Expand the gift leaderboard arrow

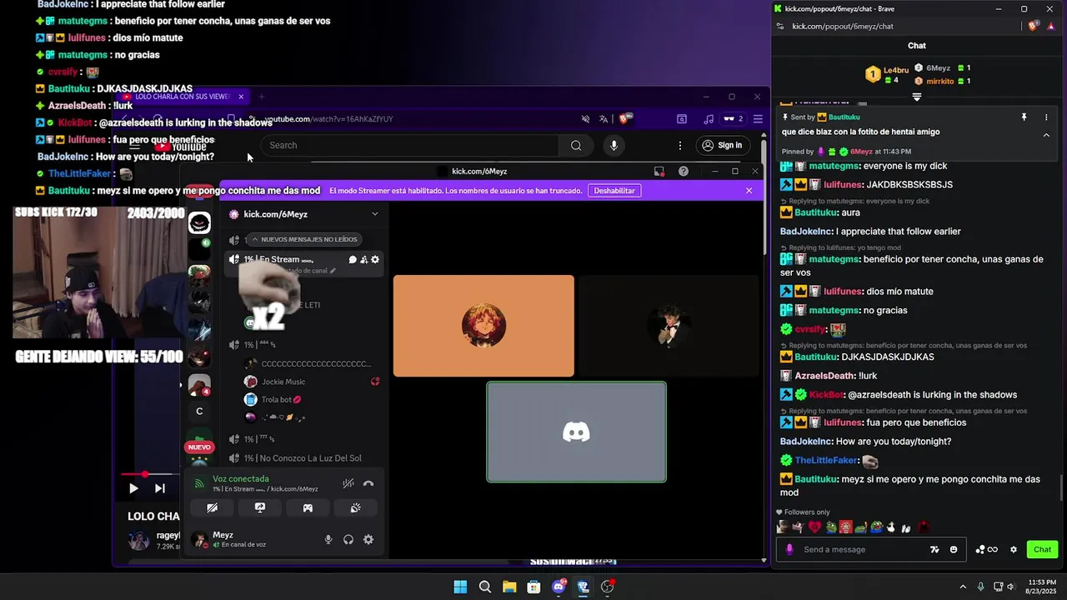917,97
